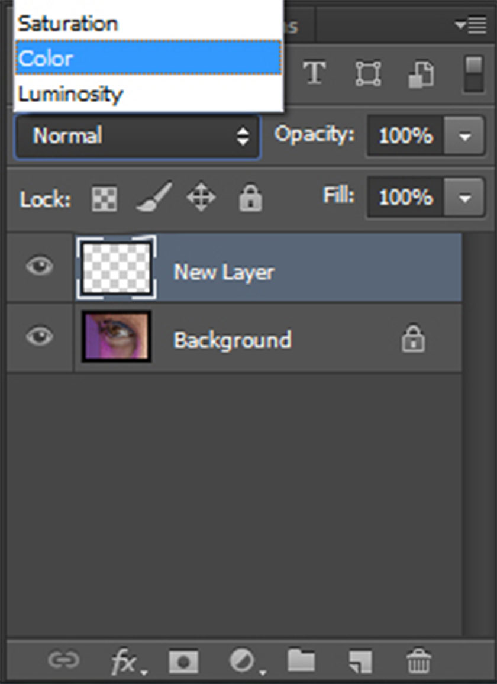
Task: Delete layer using the trash icon
Action: [x=419, y=662]
